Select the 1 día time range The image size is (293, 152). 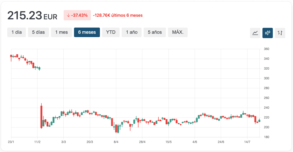[x=17, y=32]
